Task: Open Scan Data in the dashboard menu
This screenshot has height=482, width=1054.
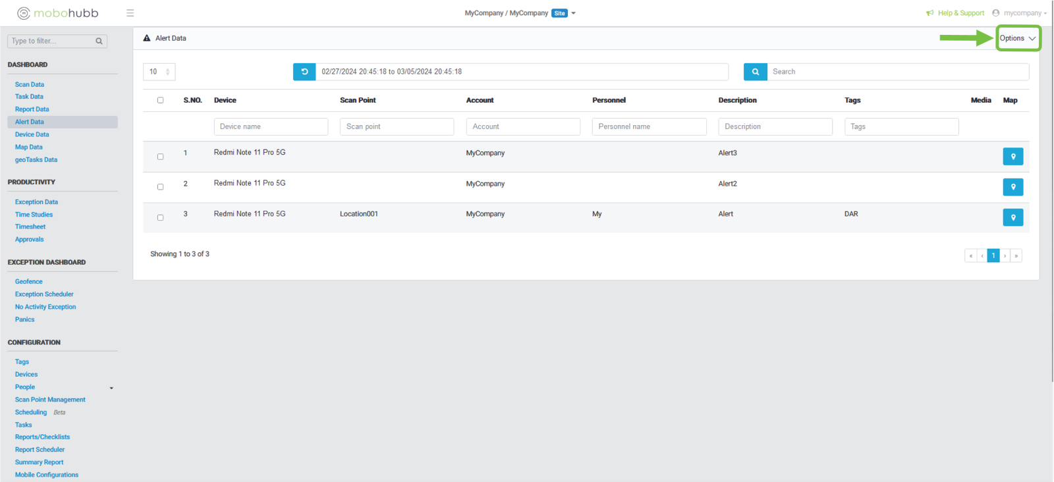Action: (30, 84)
